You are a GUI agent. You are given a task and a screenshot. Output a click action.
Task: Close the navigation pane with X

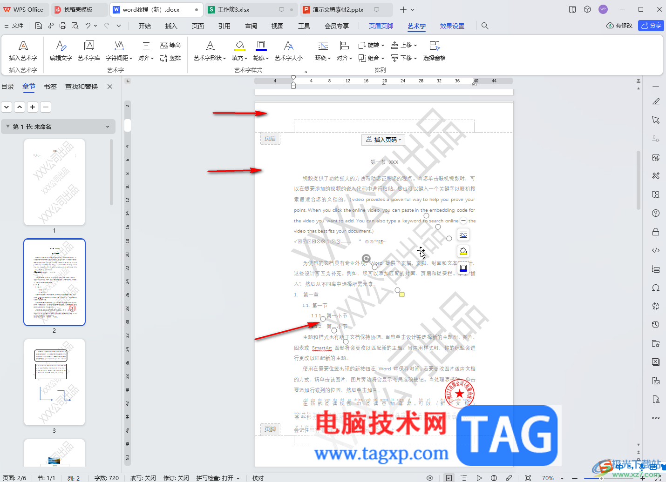tap(110, 87)
